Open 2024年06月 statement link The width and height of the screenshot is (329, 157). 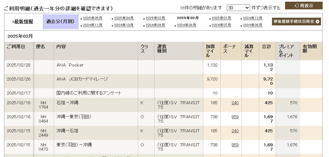[253, 25]
